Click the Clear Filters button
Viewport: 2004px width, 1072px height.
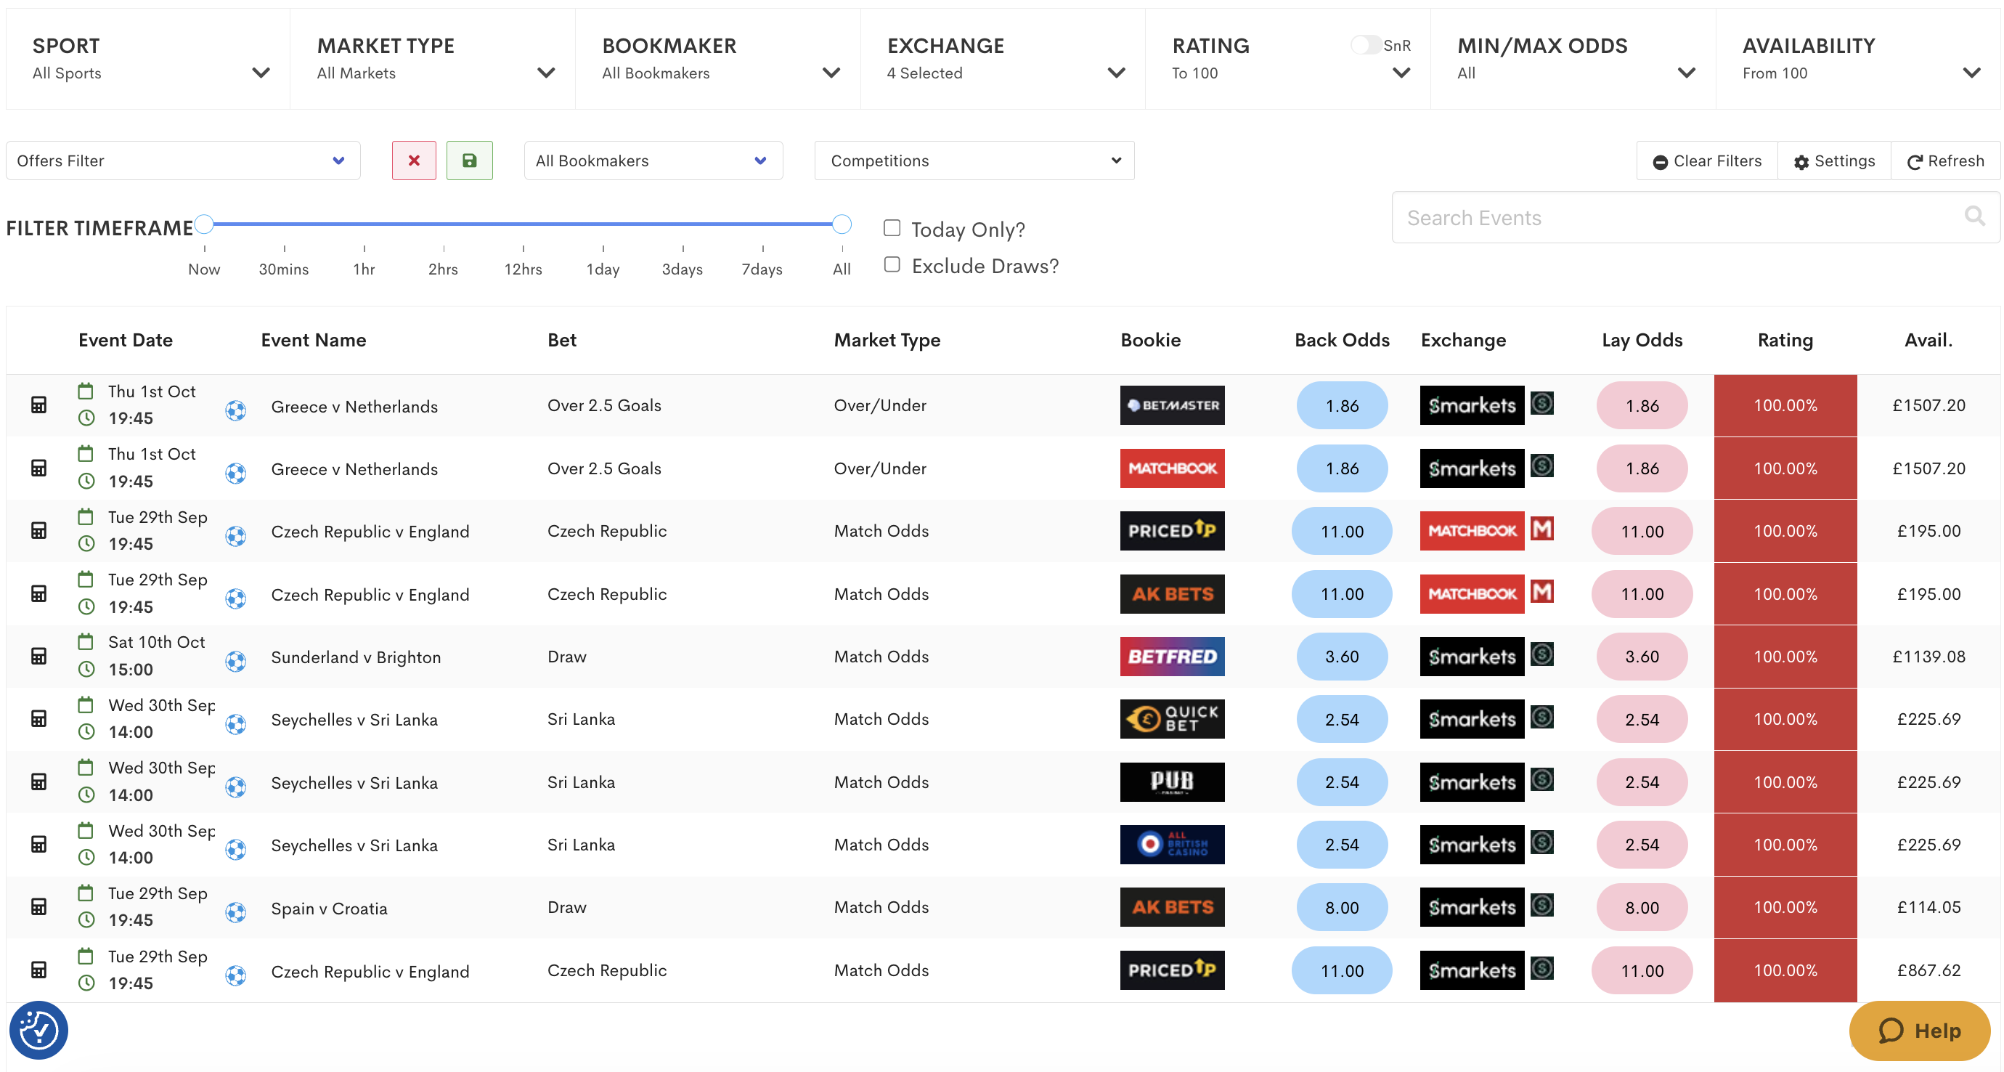[1707, 161]
